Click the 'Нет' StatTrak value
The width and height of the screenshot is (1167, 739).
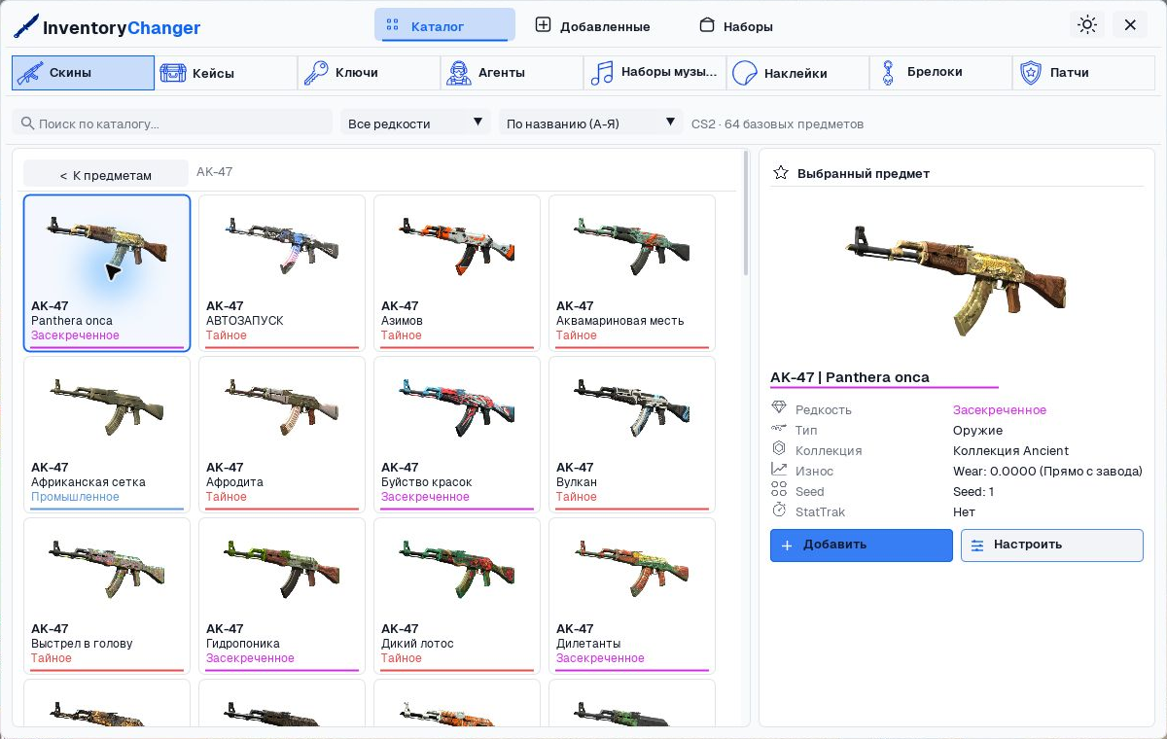964,511
